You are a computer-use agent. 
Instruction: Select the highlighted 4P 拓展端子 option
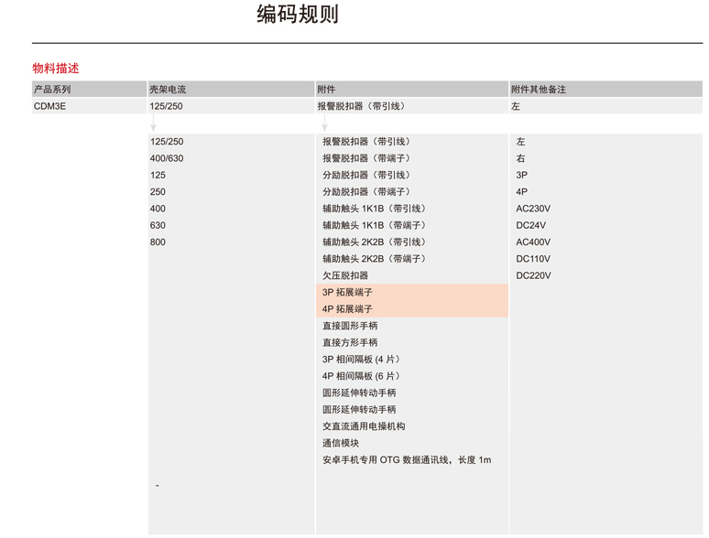348,309
